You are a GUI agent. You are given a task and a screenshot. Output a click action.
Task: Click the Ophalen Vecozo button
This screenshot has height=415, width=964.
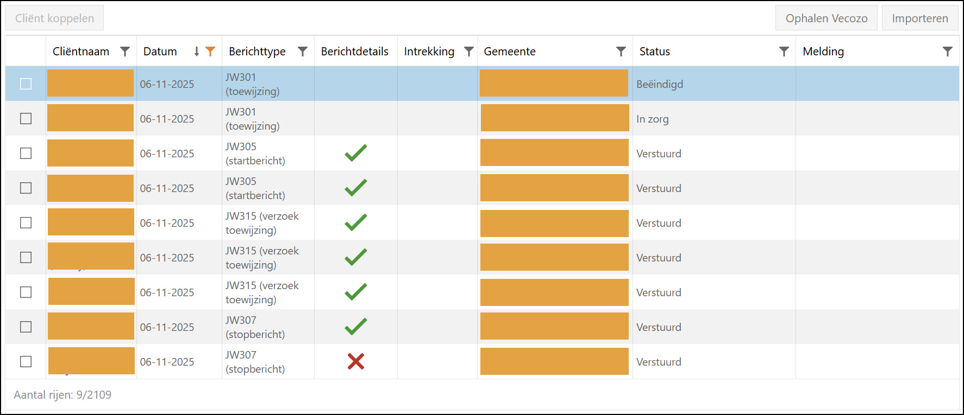(x=826, y=18)
